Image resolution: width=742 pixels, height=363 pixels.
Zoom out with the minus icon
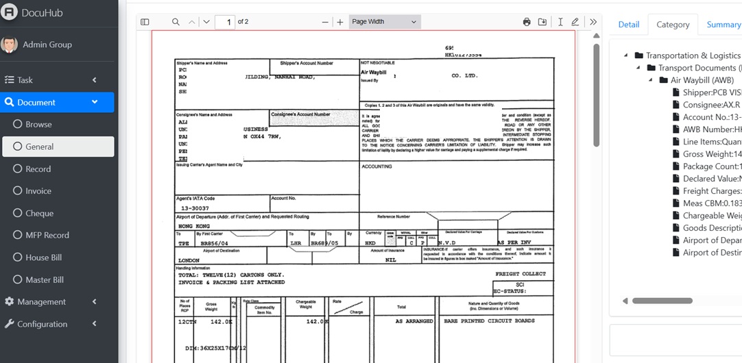325,22
